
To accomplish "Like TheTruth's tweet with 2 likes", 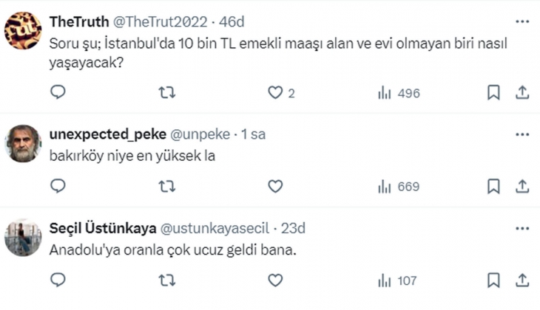I will (x=275, y=93).
